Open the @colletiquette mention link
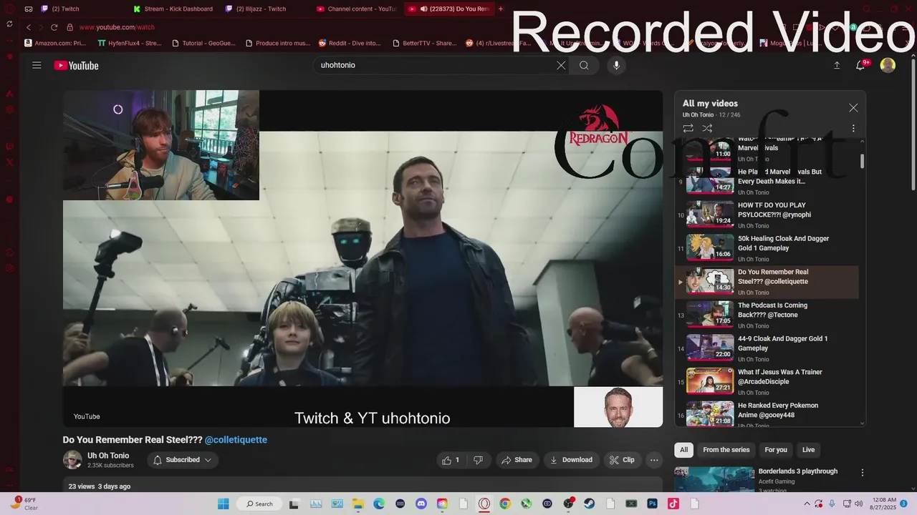The width and height of the screenshot is (917, 515). coord(236,440)
